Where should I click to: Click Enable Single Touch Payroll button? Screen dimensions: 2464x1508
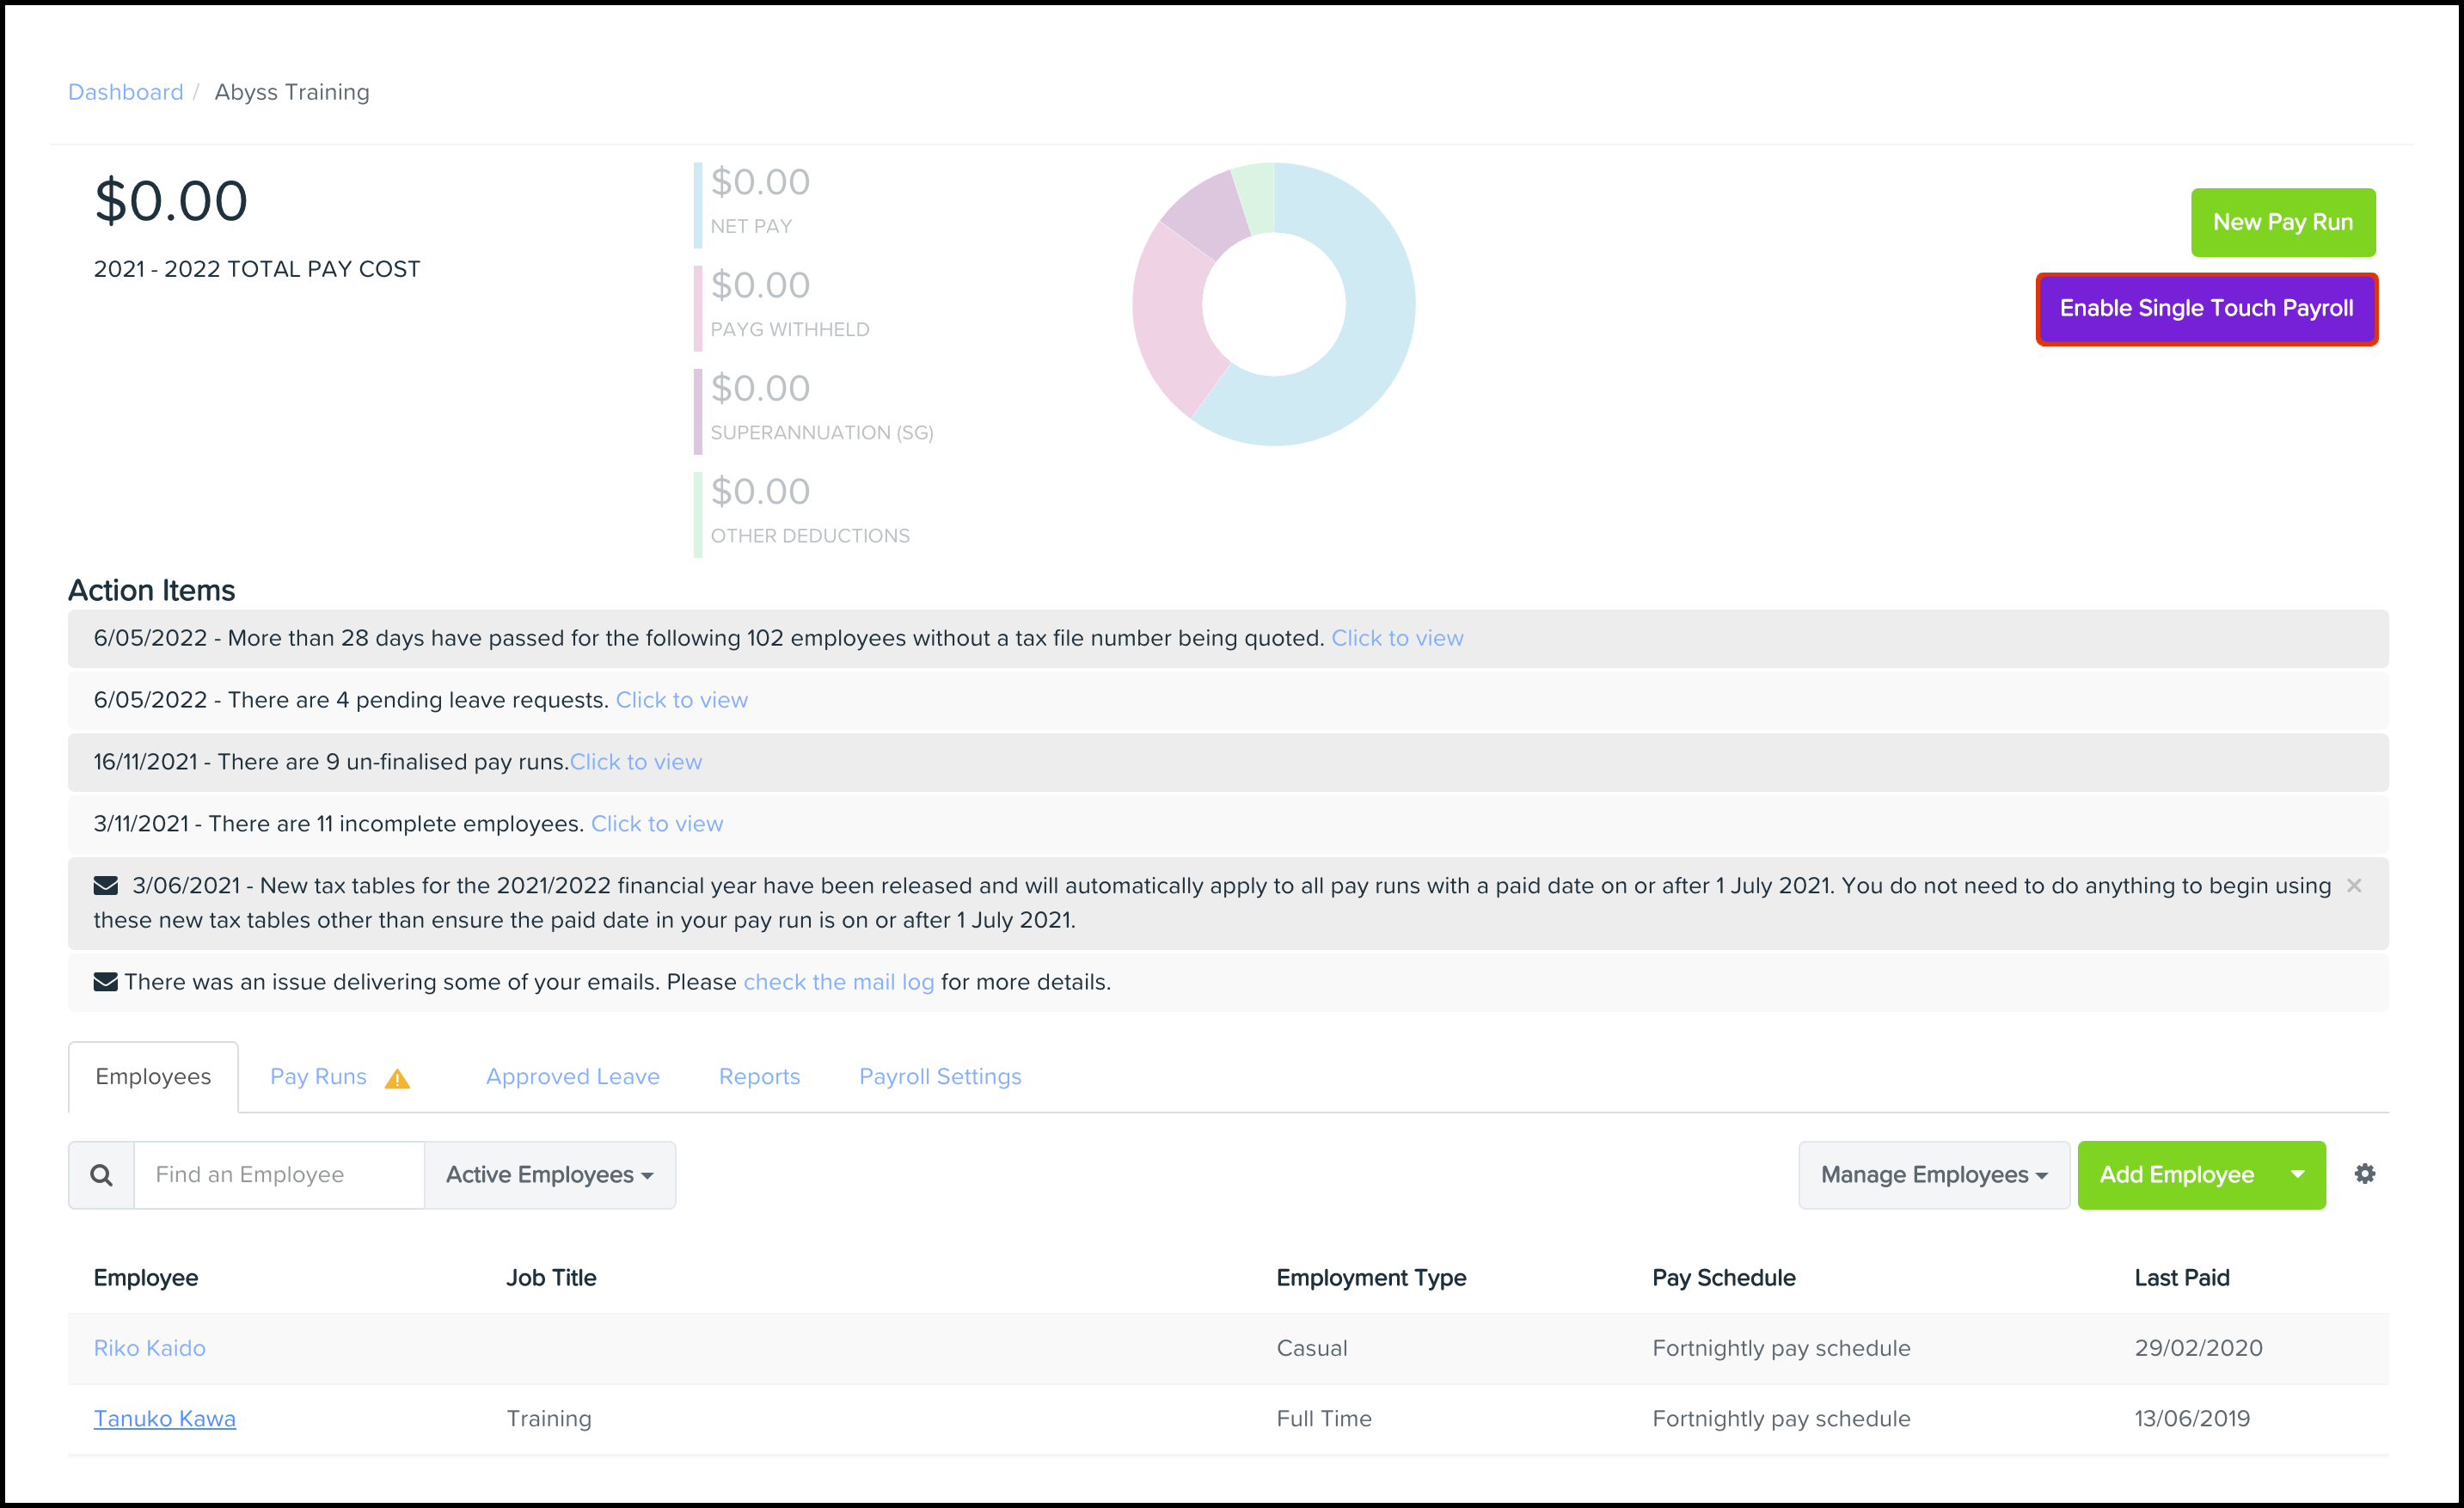(2206, 308)
